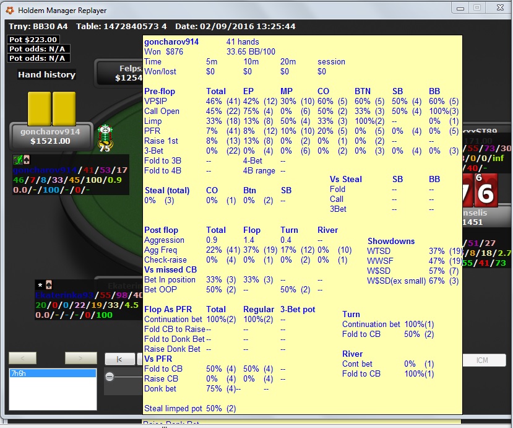The height and width of the screenshot is (428, 513).
Task: Click the goncharov914 $1521.00 player plate
Action: tap(50, 136)
